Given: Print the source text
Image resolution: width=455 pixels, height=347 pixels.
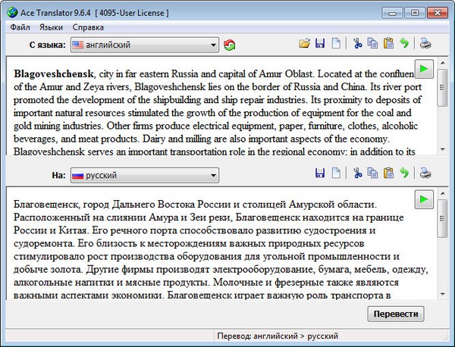Looking at the screenshot, I should (426, 45).
